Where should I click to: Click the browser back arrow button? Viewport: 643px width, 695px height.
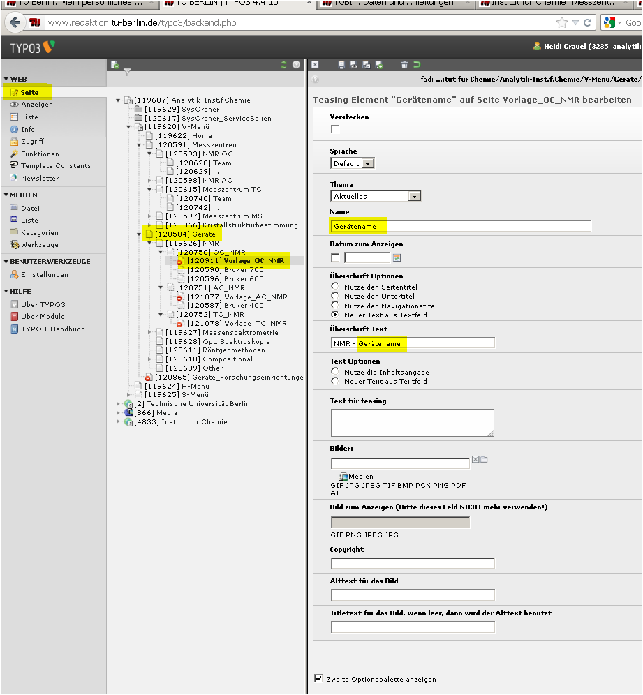click(15, 22)
